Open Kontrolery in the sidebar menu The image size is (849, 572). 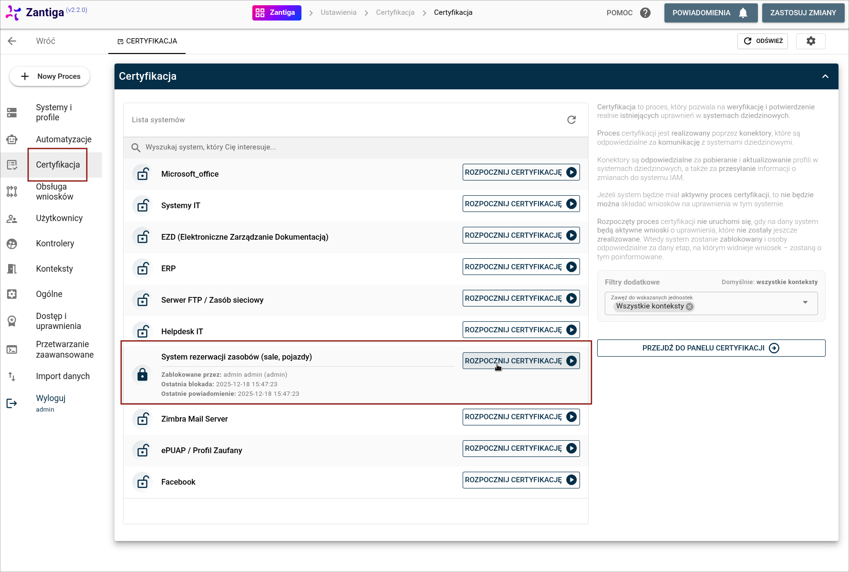55,244
